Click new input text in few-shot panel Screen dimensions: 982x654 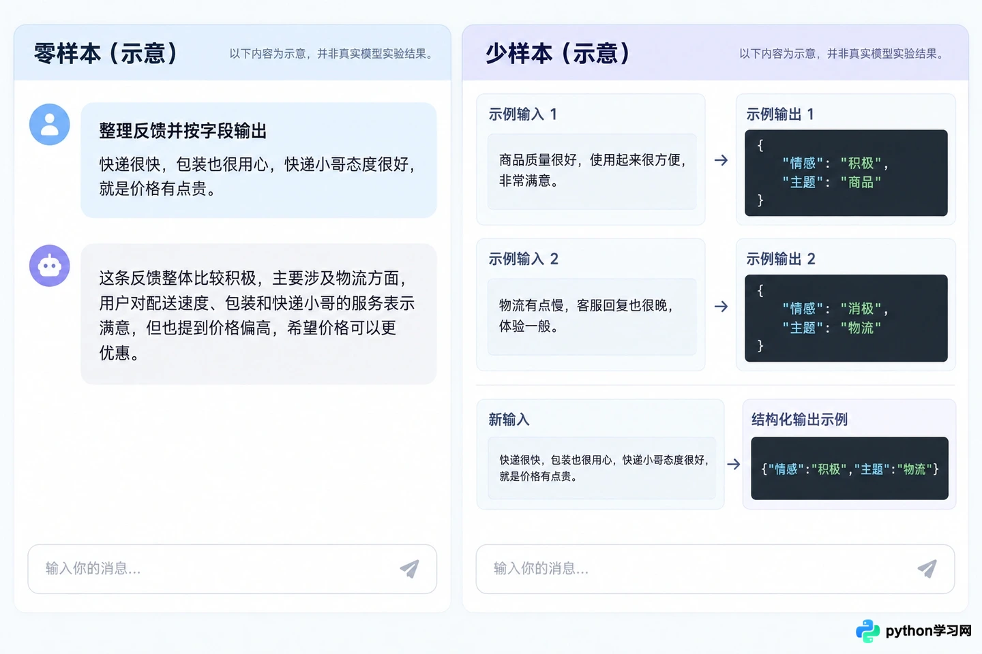[604, 468]
